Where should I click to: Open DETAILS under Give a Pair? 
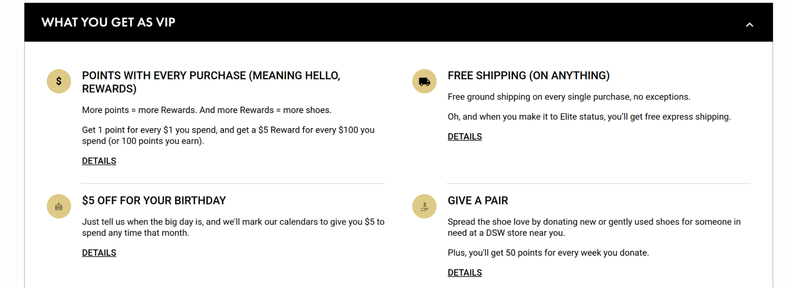coord(465,273)
